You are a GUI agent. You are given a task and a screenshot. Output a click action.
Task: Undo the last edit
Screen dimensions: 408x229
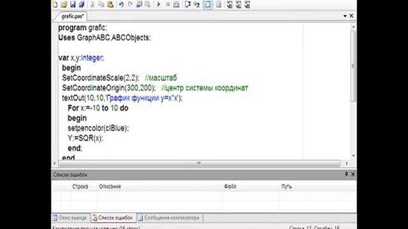click(x=121, y=4)
